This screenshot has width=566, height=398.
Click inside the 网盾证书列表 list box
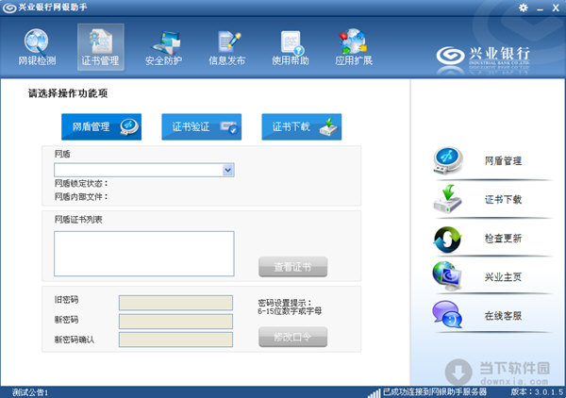point(144,254)
